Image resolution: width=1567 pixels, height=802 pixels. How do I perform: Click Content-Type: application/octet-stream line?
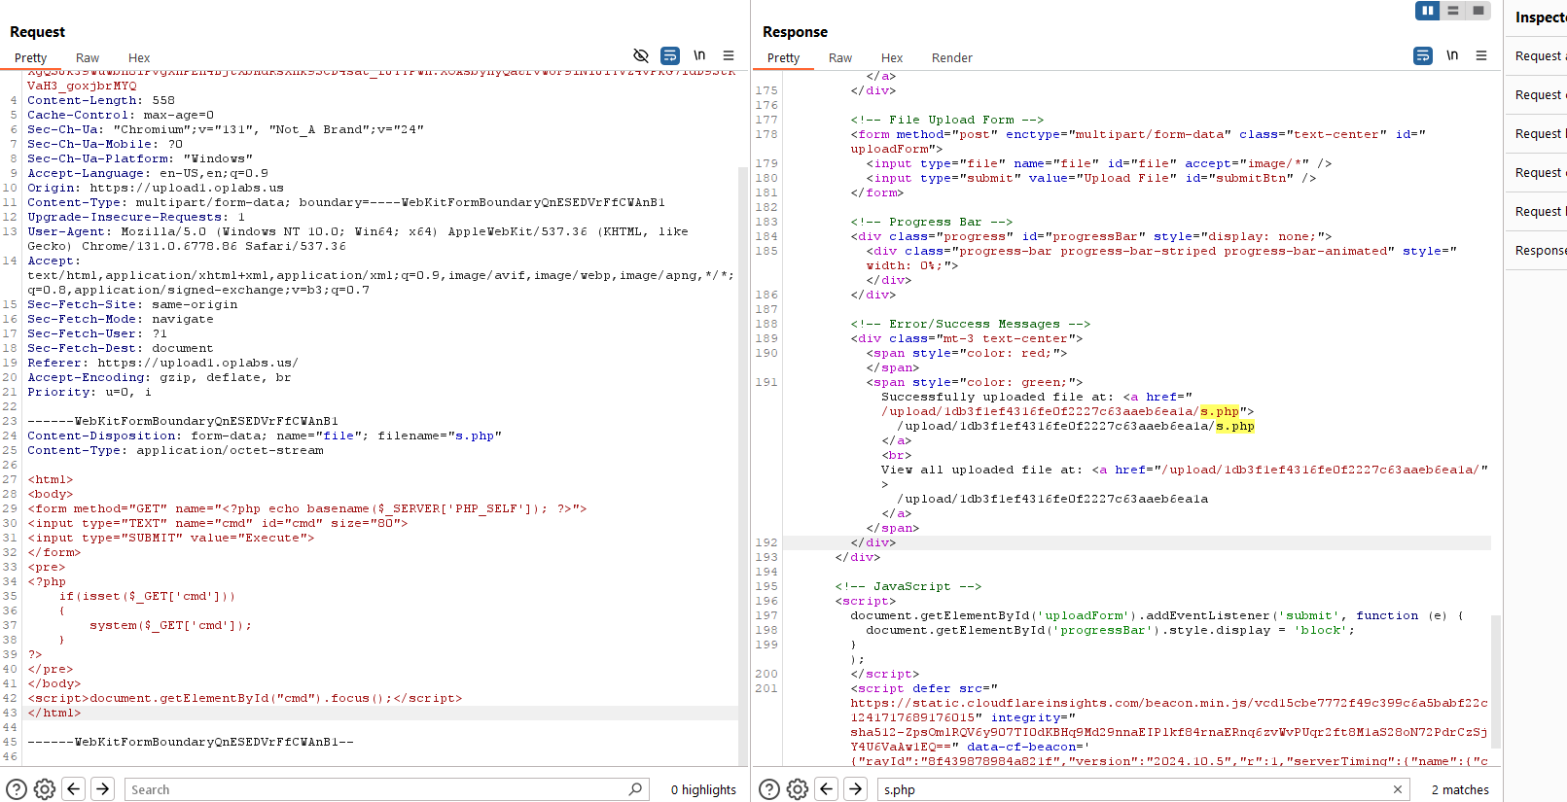[175, 450]
